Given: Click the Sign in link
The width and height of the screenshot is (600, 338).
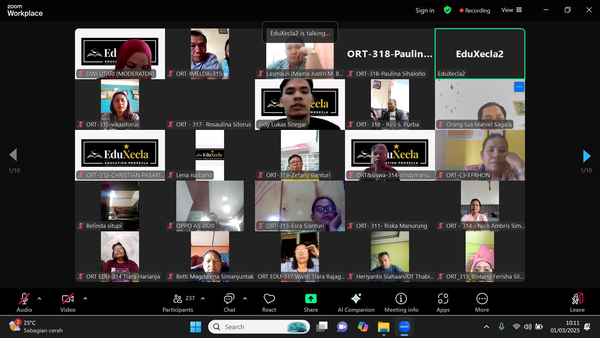Looking at the screenshot, I should (425, 10).
